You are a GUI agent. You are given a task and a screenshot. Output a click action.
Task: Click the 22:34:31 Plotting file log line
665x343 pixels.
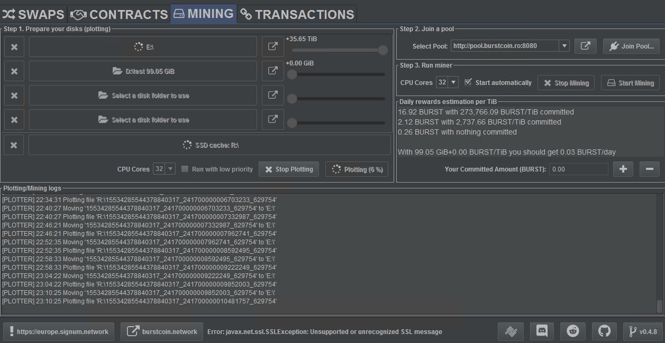140,200
